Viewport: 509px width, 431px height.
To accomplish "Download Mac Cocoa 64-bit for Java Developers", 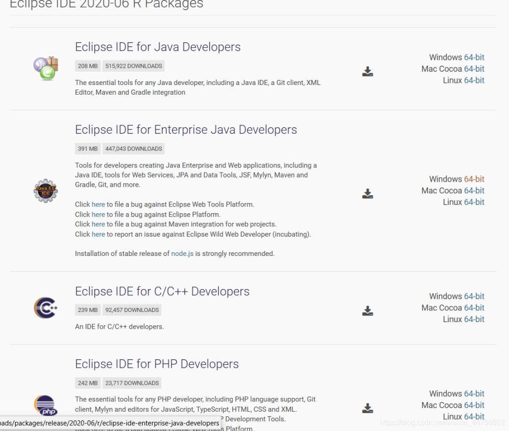I will click(474, 69).
